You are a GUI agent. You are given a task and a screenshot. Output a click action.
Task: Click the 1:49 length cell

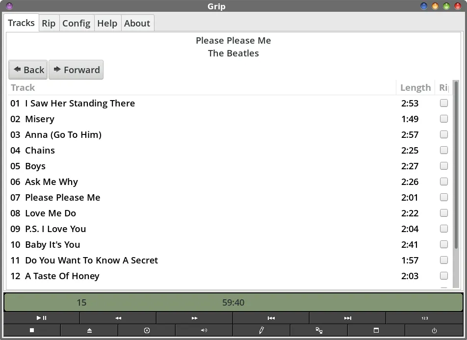[x=410, y=119]
